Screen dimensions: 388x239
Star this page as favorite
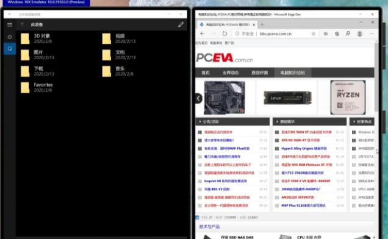(314, 34)
